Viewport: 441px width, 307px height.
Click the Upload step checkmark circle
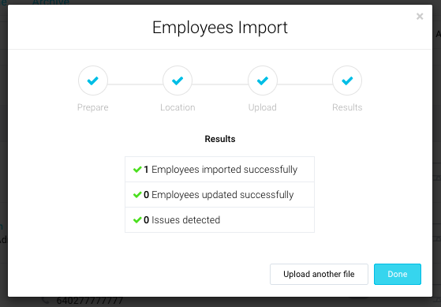click(x=263, y=80)
